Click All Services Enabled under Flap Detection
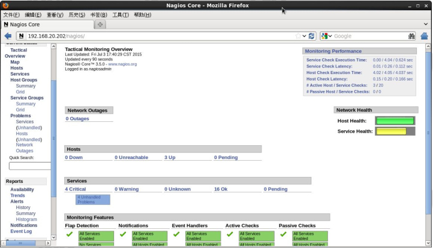The image size is (433, 248). coord(96,236)
